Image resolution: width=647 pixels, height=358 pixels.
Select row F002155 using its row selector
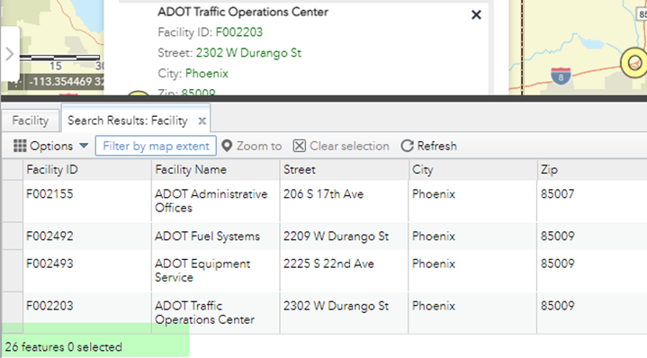coord(13,201)
